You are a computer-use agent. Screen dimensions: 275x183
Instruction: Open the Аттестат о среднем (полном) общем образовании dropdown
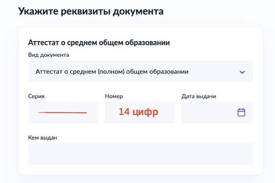tap(140, 71)
